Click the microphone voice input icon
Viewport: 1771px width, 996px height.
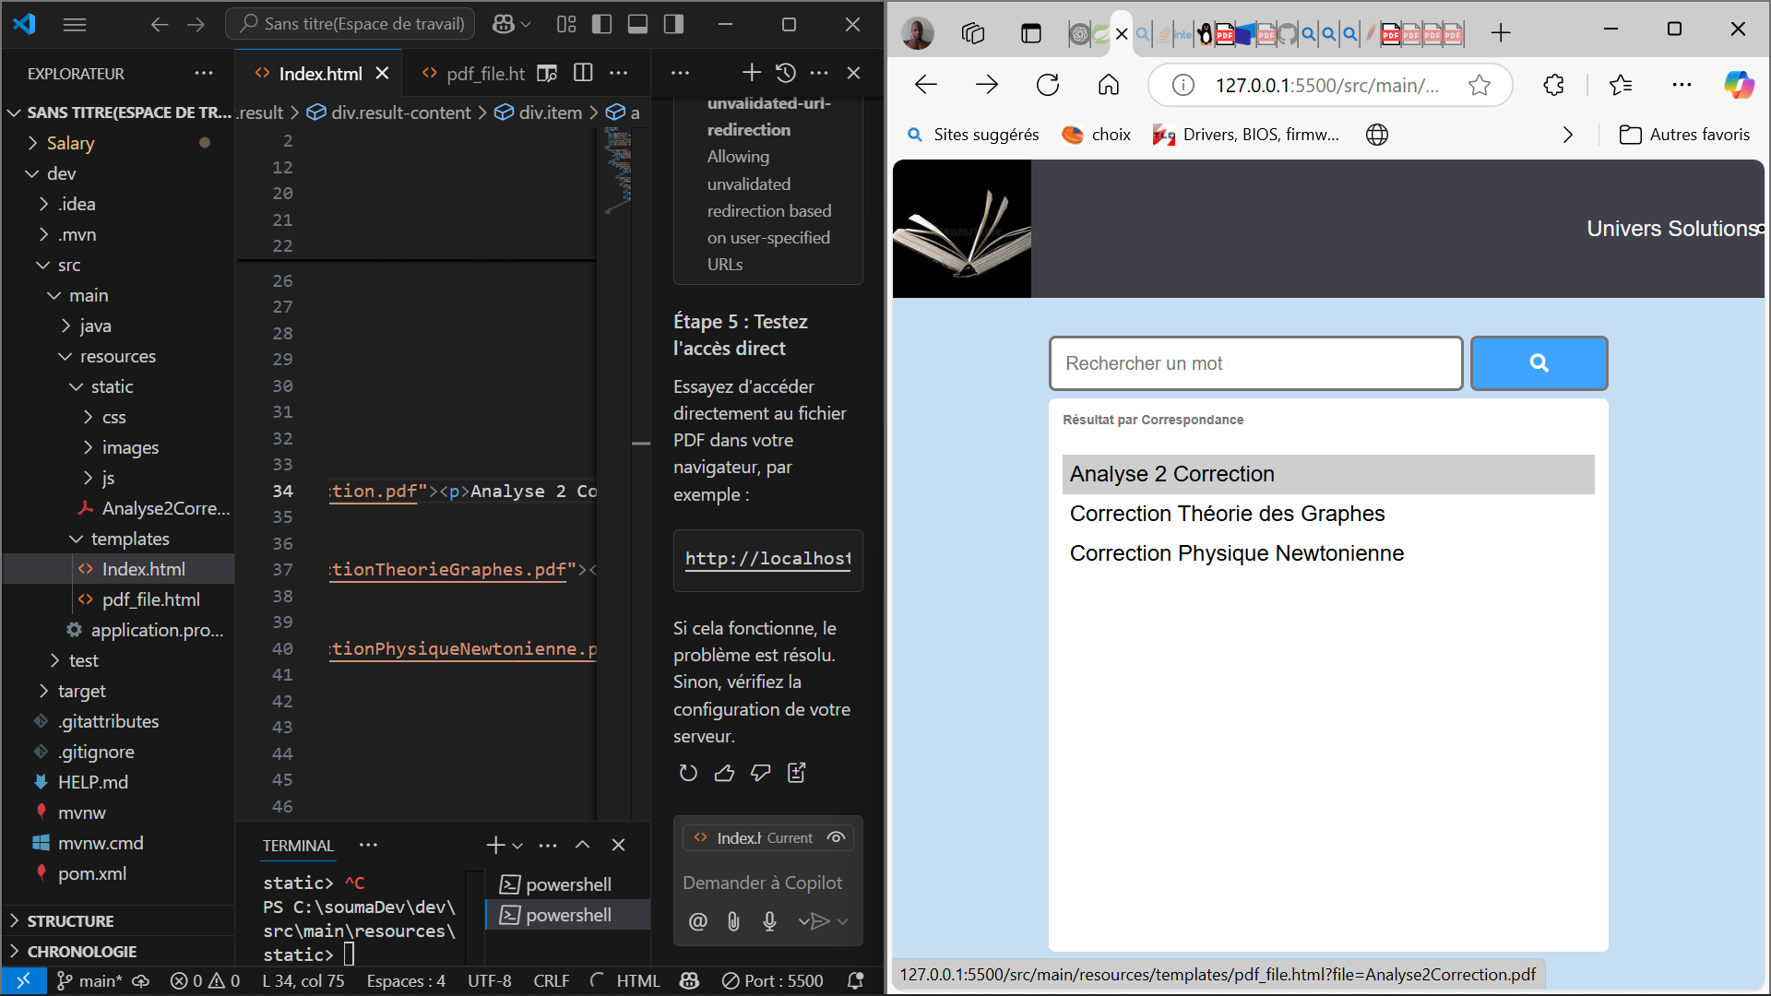769,920
